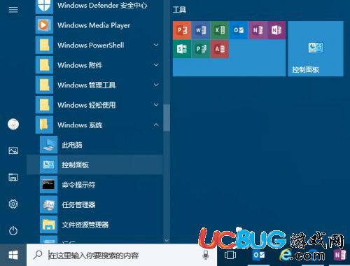
Task: Select 控制面板 in the app list
Action: 94,164
